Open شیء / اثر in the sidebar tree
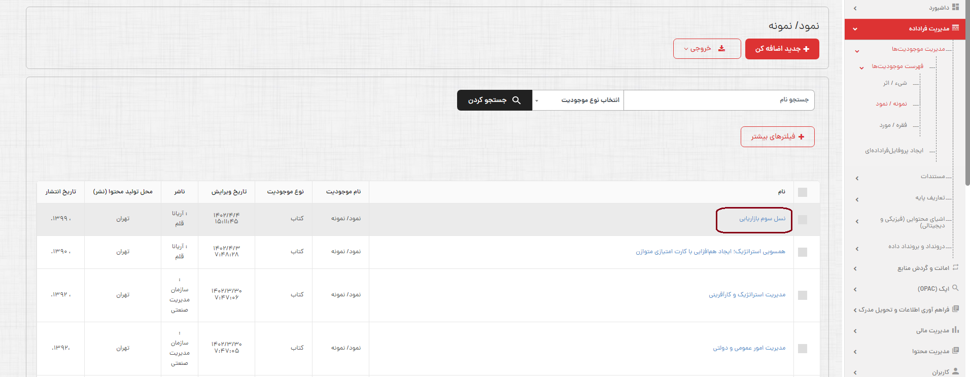Image resolution: width=970 pixels, height=377 pixels. click(x=894, y=83)
